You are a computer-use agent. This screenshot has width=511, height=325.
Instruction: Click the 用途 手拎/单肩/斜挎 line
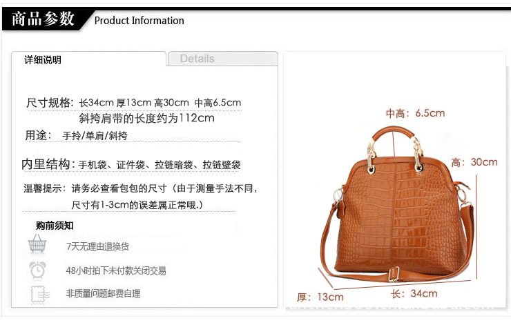click(76, 135)
